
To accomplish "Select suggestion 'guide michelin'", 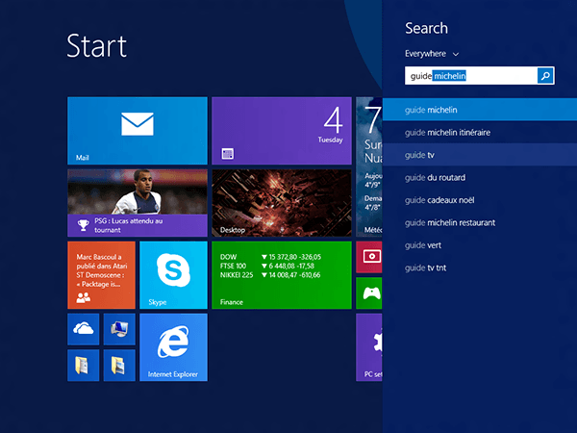I will point(480,110).
